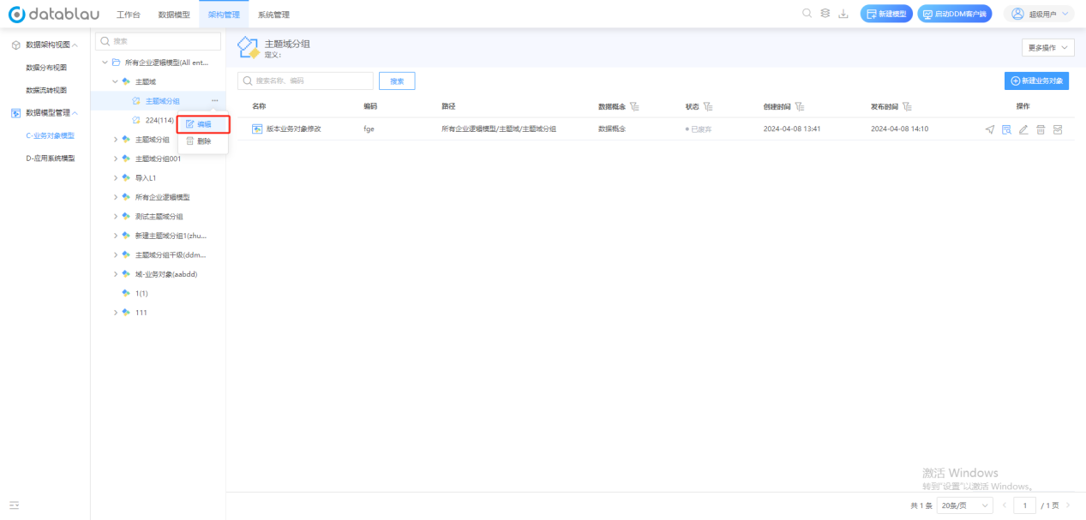This screenshot has height=520, width=1086.
Task: Click the 状态 column filter icon
Action: tap(709, 106)
